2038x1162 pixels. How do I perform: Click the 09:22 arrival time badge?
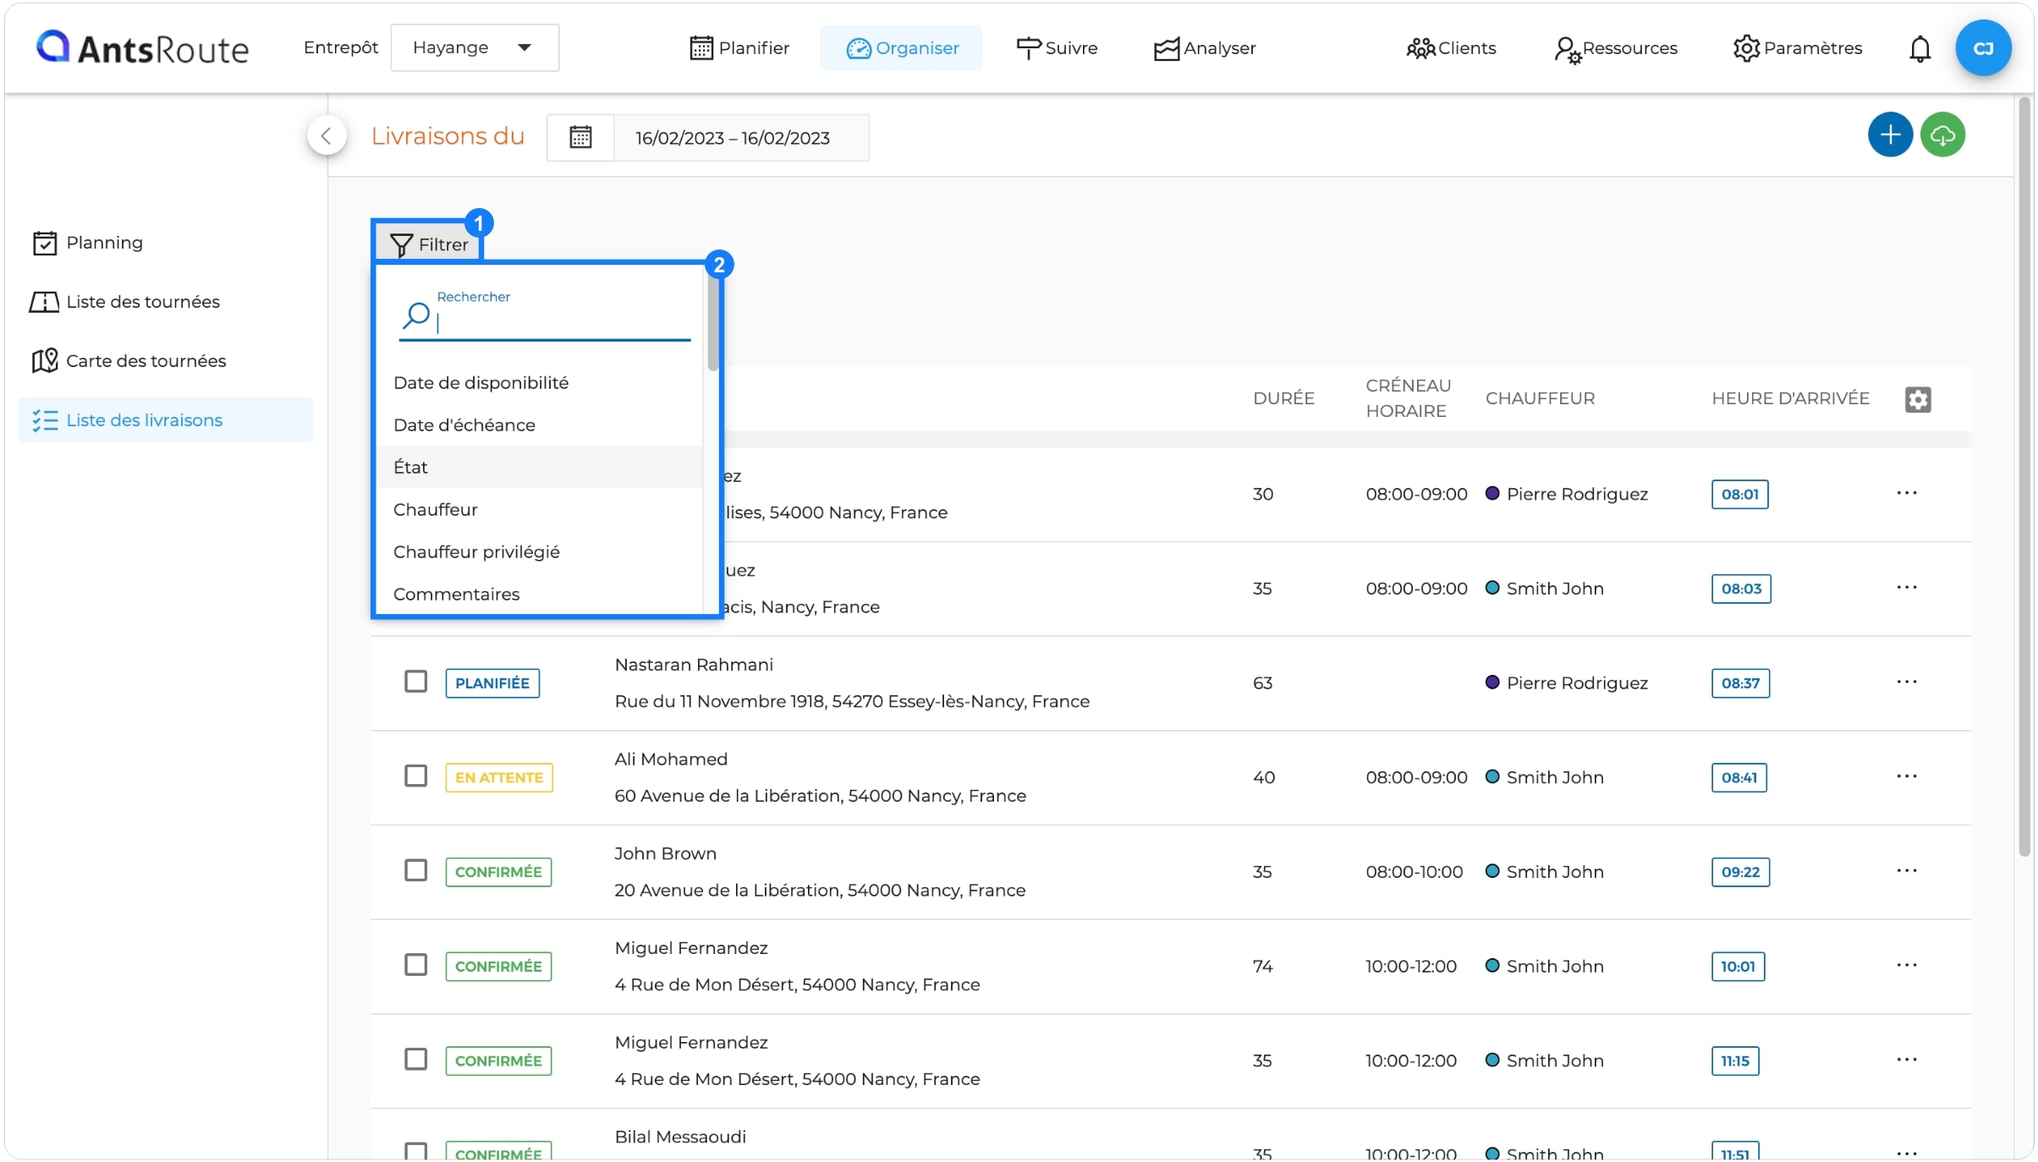(x=1740, y=872)
